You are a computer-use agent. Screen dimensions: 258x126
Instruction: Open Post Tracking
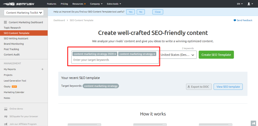11,49
